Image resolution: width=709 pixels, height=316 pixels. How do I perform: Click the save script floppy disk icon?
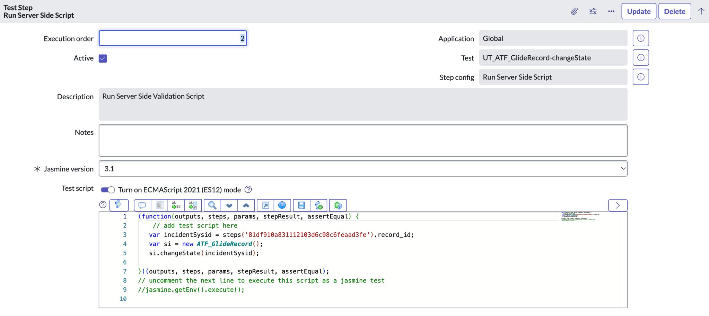coord(301,205)
